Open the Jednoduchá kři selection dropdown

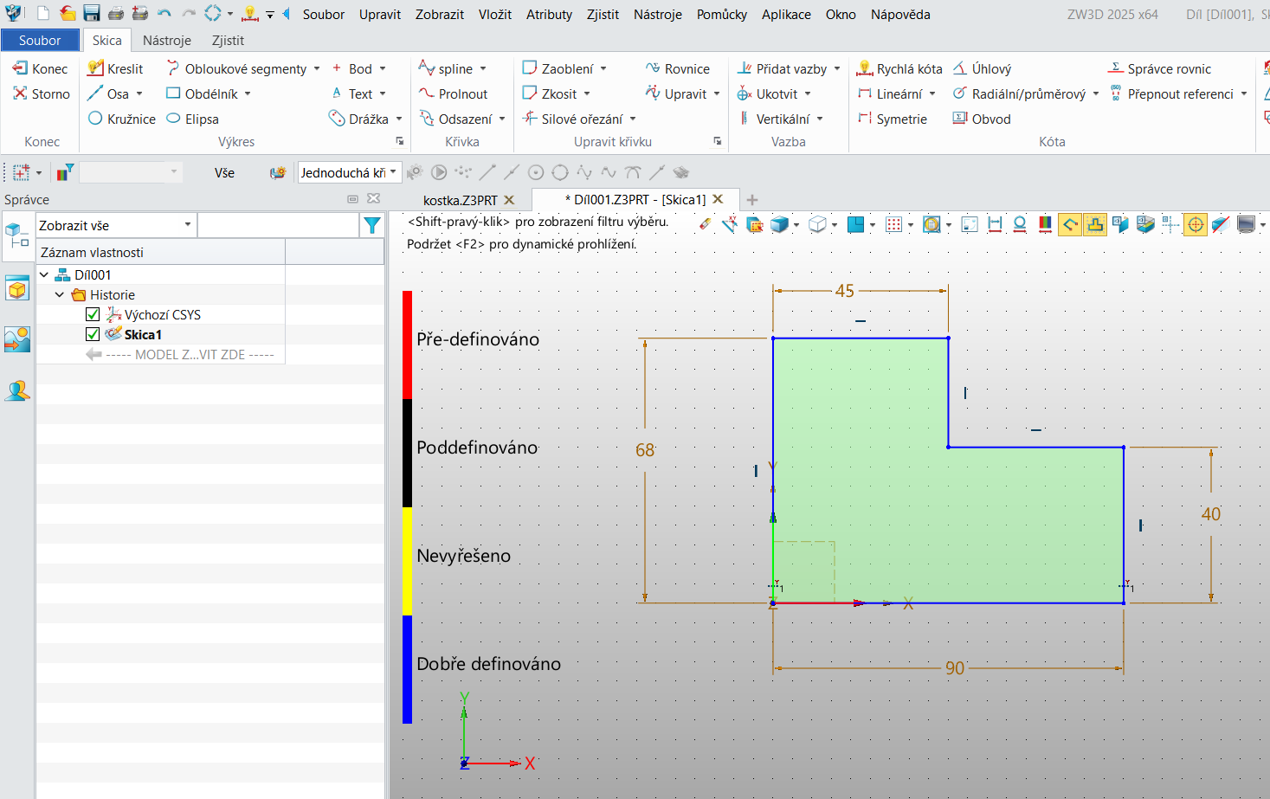coord(349,172)
